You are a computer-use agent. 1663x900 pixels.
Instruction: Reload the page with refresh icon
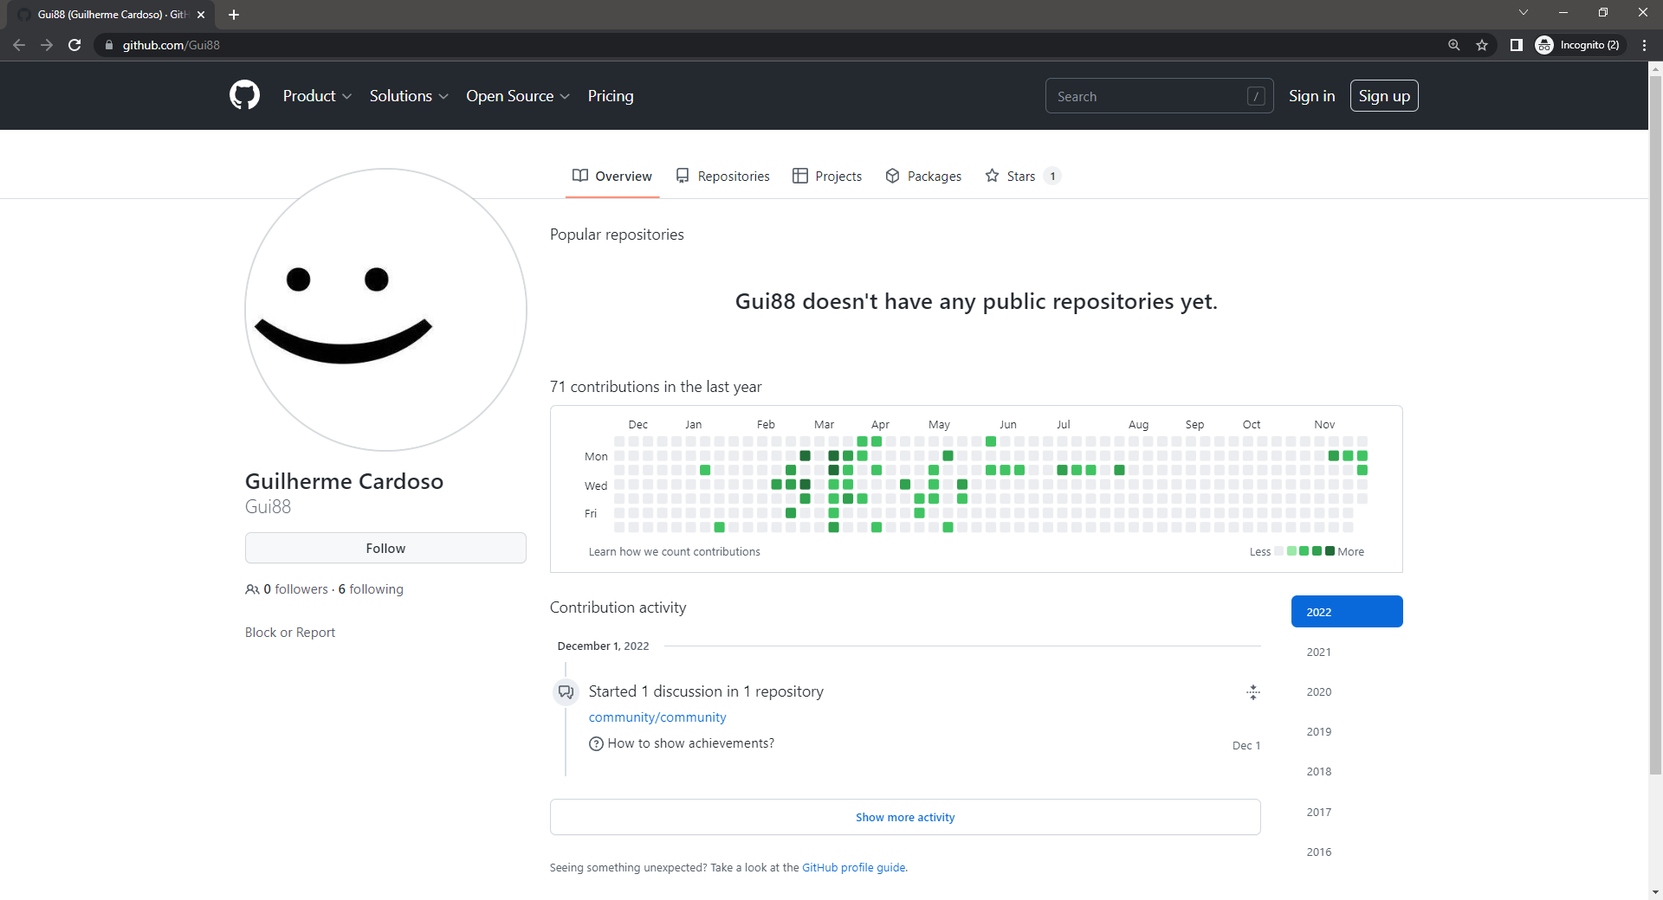pyautogui.click(x=74, y=45)
